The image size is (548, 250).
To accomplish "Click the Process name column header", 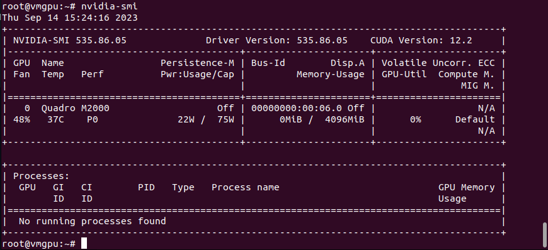I will tap(246, 187).
